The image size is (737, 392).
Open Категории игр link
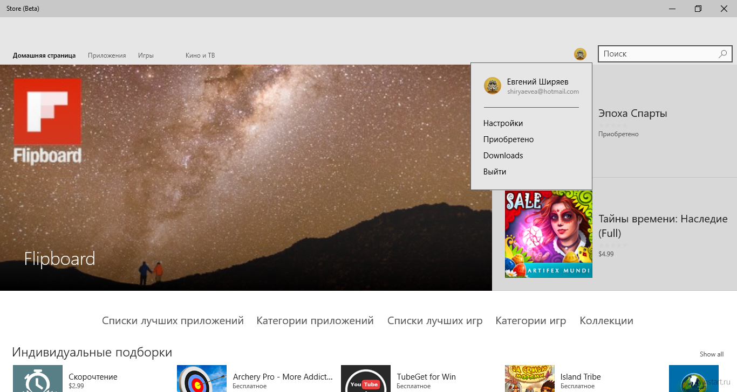[531, 321]
